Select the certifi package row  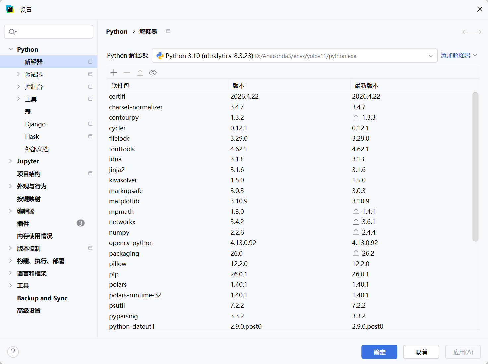click(x=290, y=96)
